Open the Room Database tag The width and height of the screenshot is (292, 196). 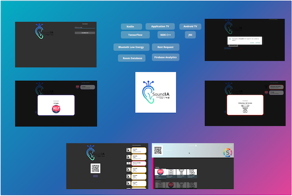(x=132, y=58)
